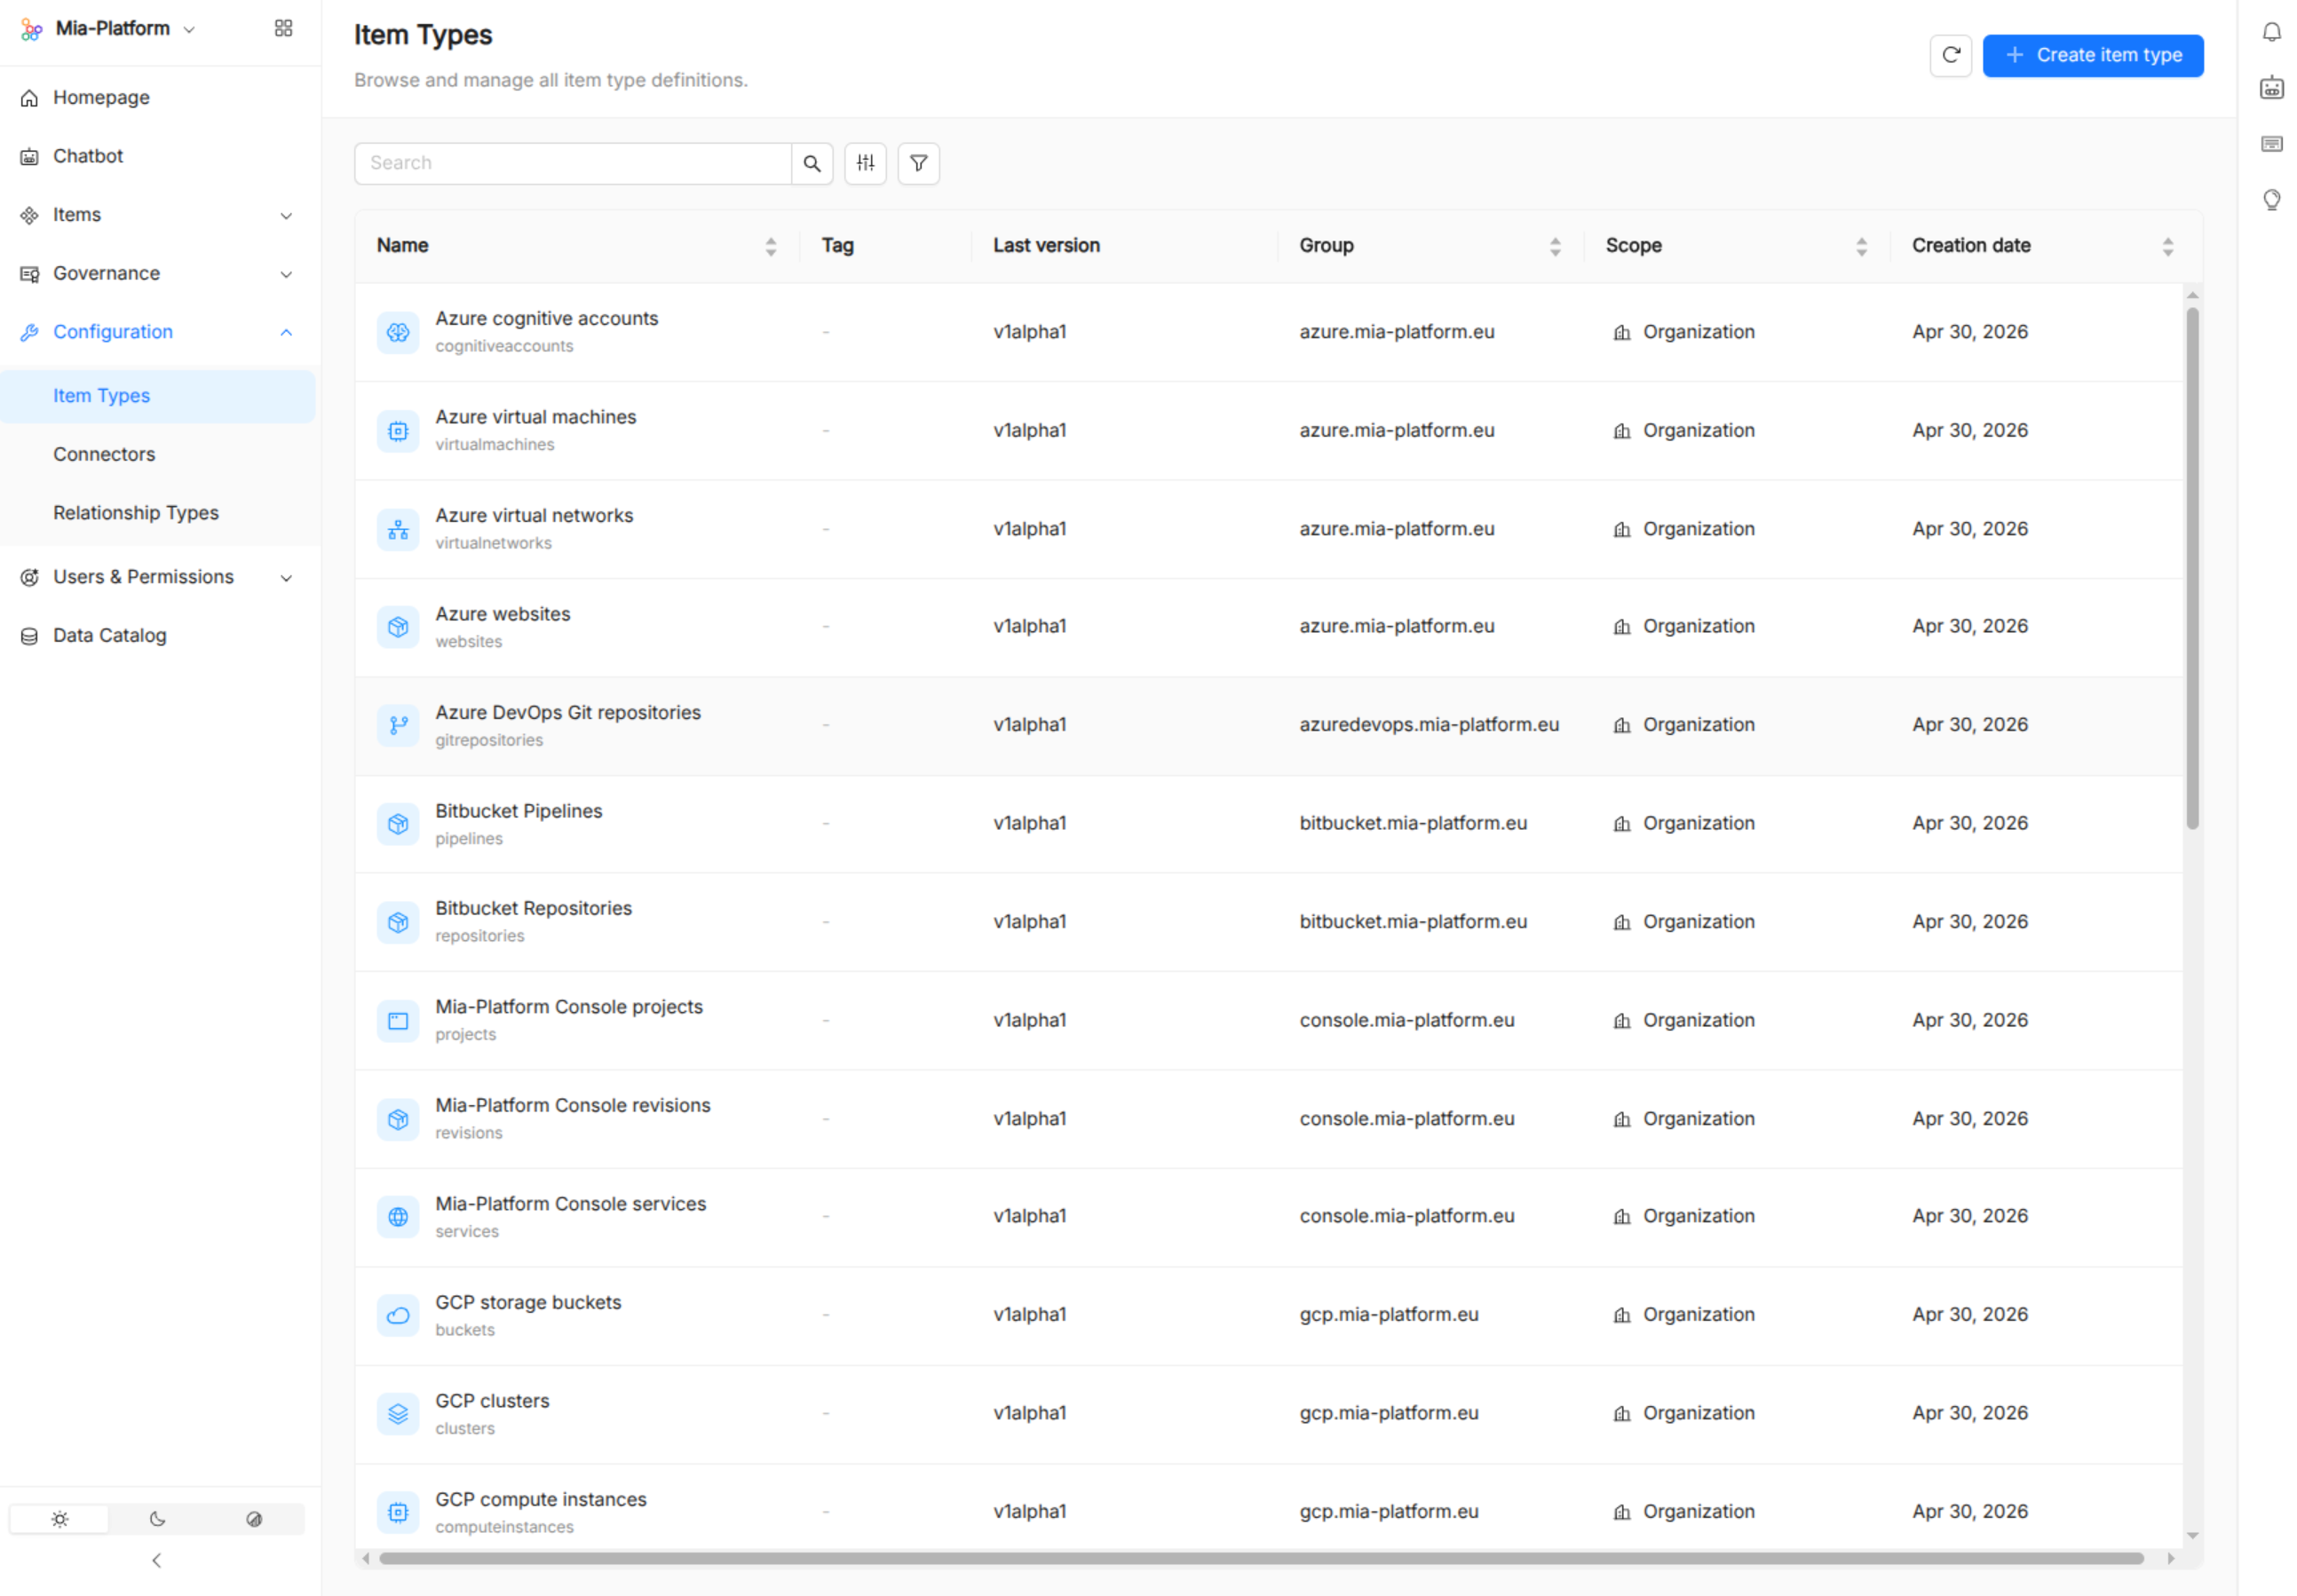Click the GCP clusters layers icon
This screenshot has height=1596, width=2297.
pyautogui.click(x=398, y=1413)
